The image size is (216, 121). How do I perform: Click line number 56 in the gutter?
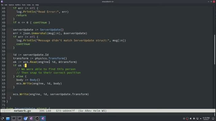(x=4, y=51)
